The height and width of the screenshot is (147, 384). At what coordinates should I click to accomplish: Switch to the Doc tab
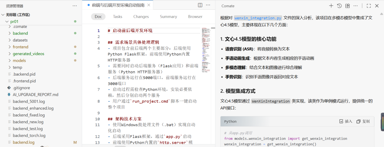click(98, 17)
